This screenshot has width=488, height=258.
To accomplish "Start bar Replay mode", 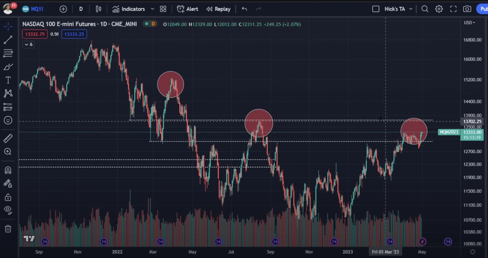I will pyautogui.click(x=218, y=9).
